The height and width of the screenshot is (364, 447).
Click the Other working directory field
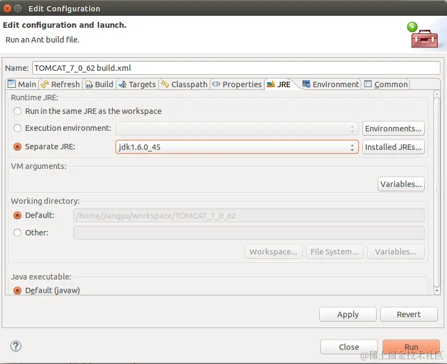click(x=249, y=233)
